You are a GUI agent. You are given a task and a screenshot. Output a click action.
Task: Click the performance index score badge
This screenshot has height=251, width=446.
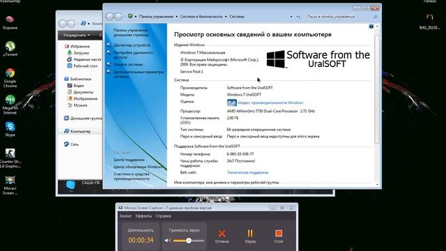click(x=232, y=102)
